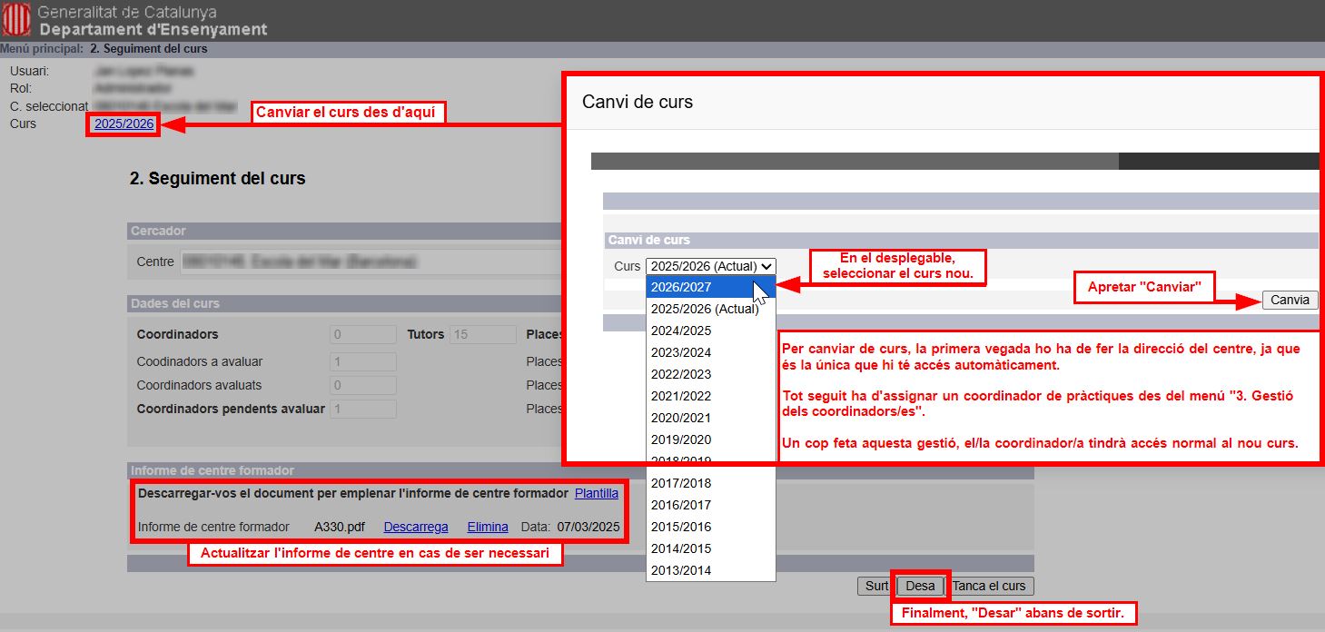Click Elimina link for the report
The image size is (1325, 632).
tap(488, 527)
